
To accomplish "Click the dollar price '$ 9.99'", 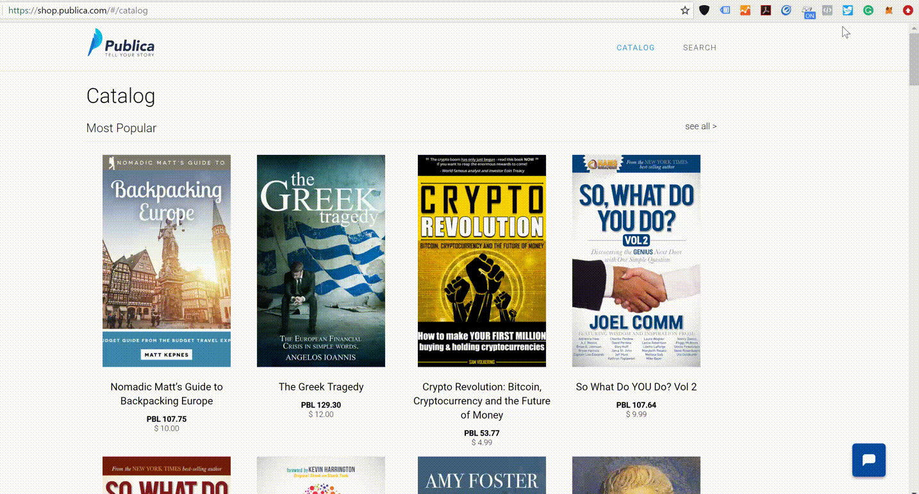I will pos(636,415).
